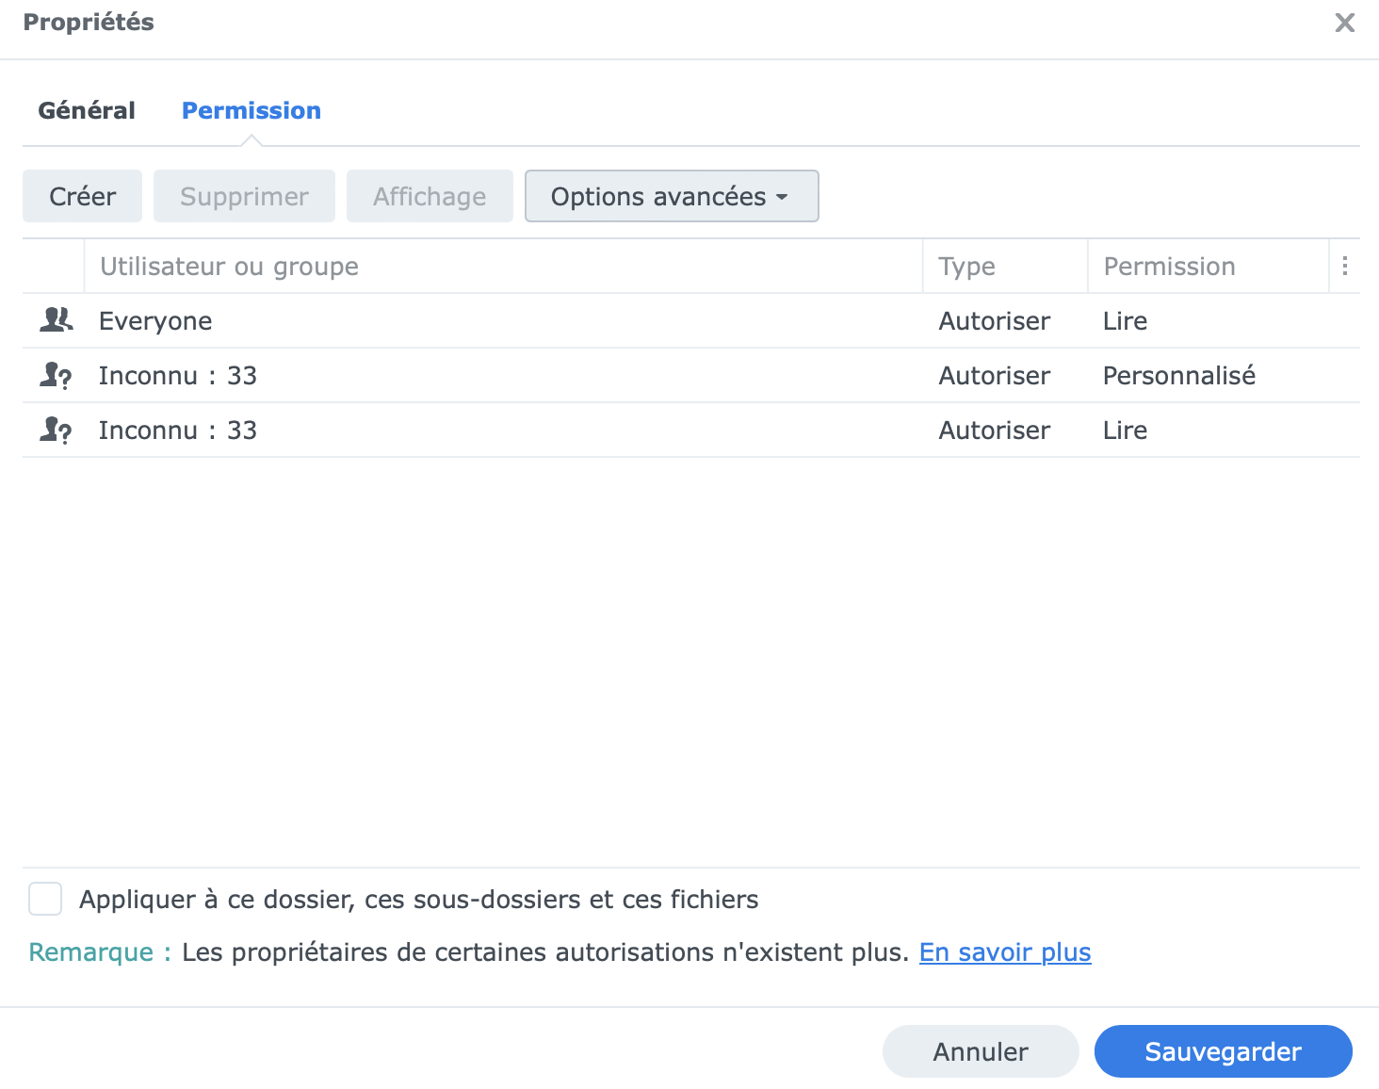
Task: Sort by the Utilisateur ou groupe column header
Action: click(x=503, y=267)
